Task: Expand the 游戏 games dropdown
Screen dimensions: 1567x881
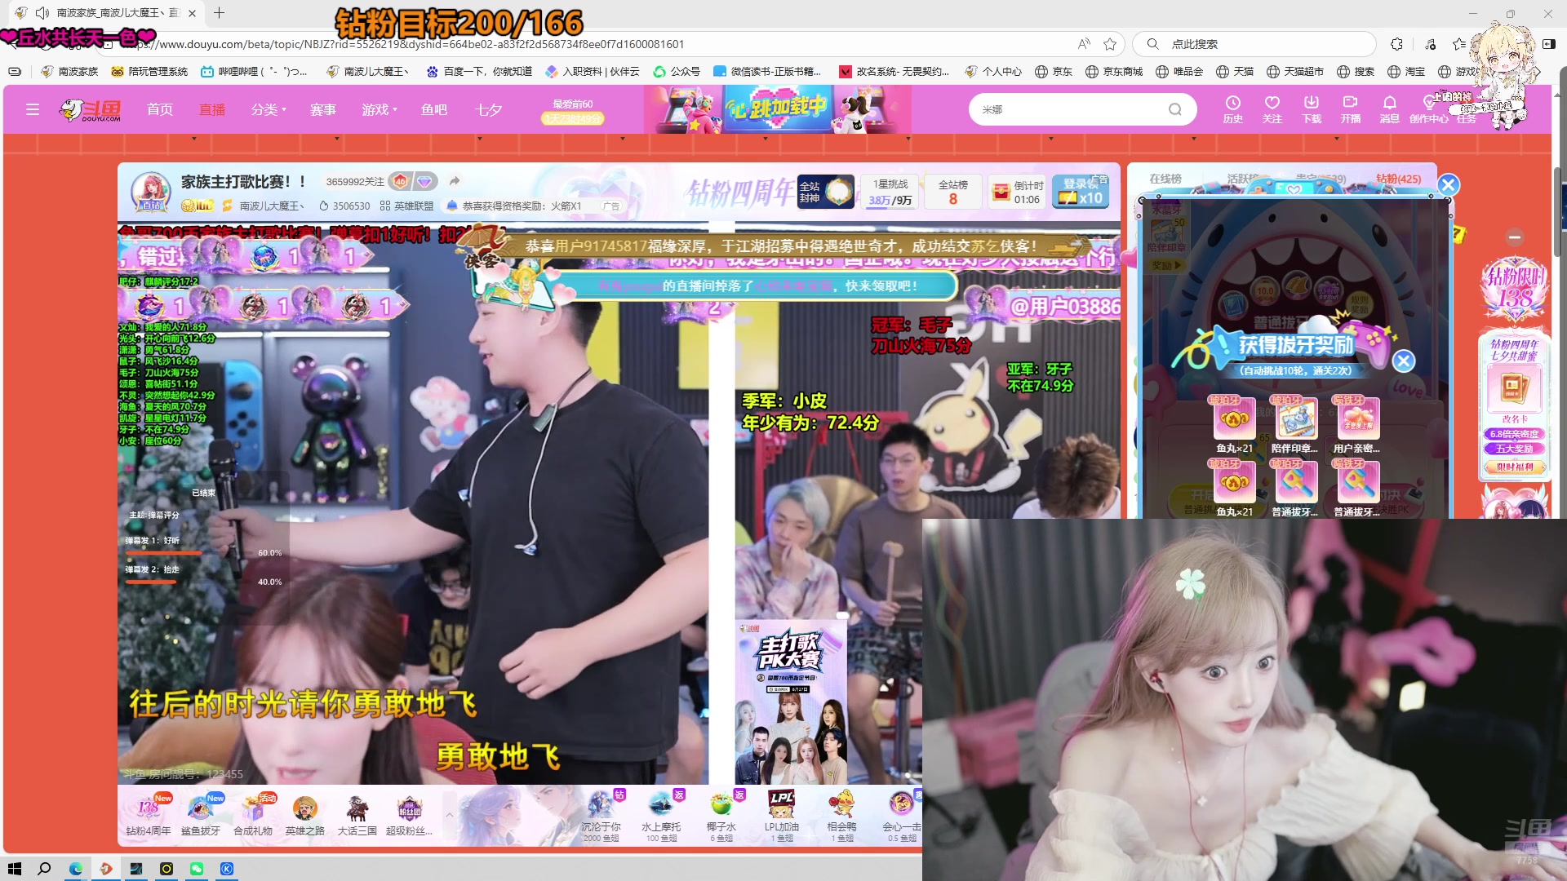Action: (380, 109)
